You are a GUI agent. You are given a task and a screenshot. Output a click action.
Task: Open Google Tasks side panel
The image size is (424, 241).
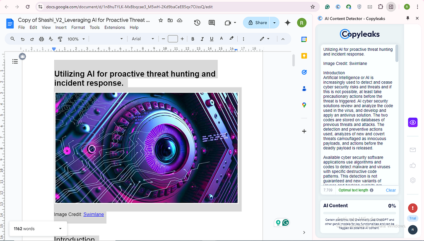304,72
